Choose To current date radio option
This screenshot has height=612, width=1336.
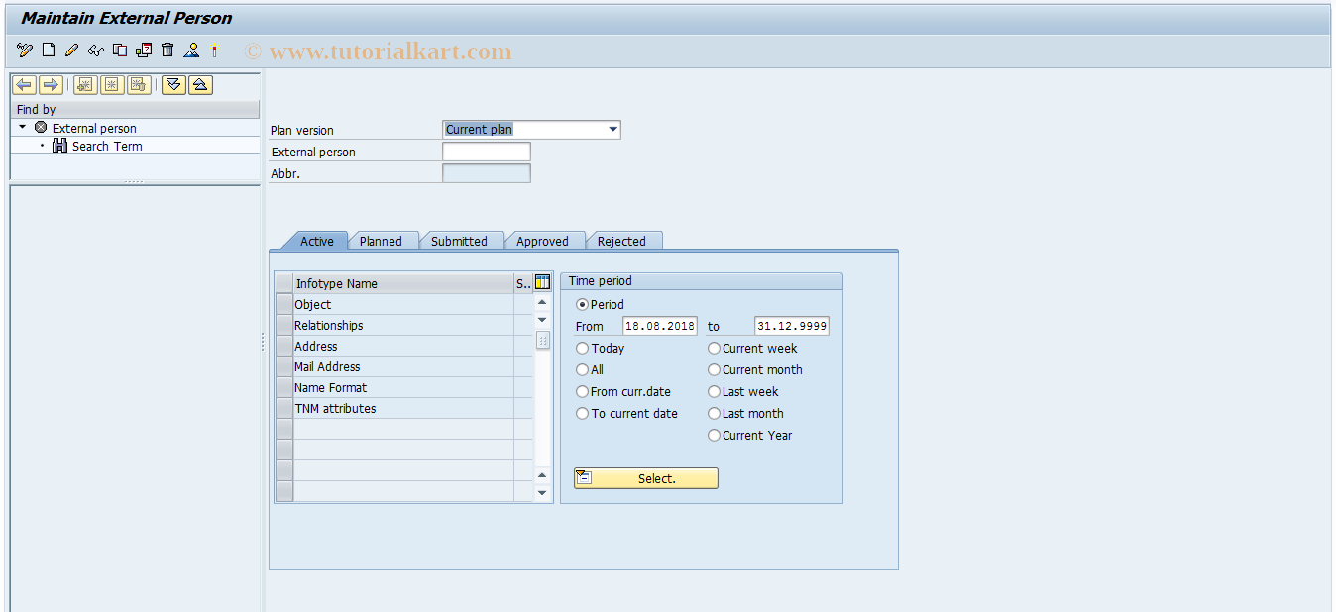tap(582, 413)
